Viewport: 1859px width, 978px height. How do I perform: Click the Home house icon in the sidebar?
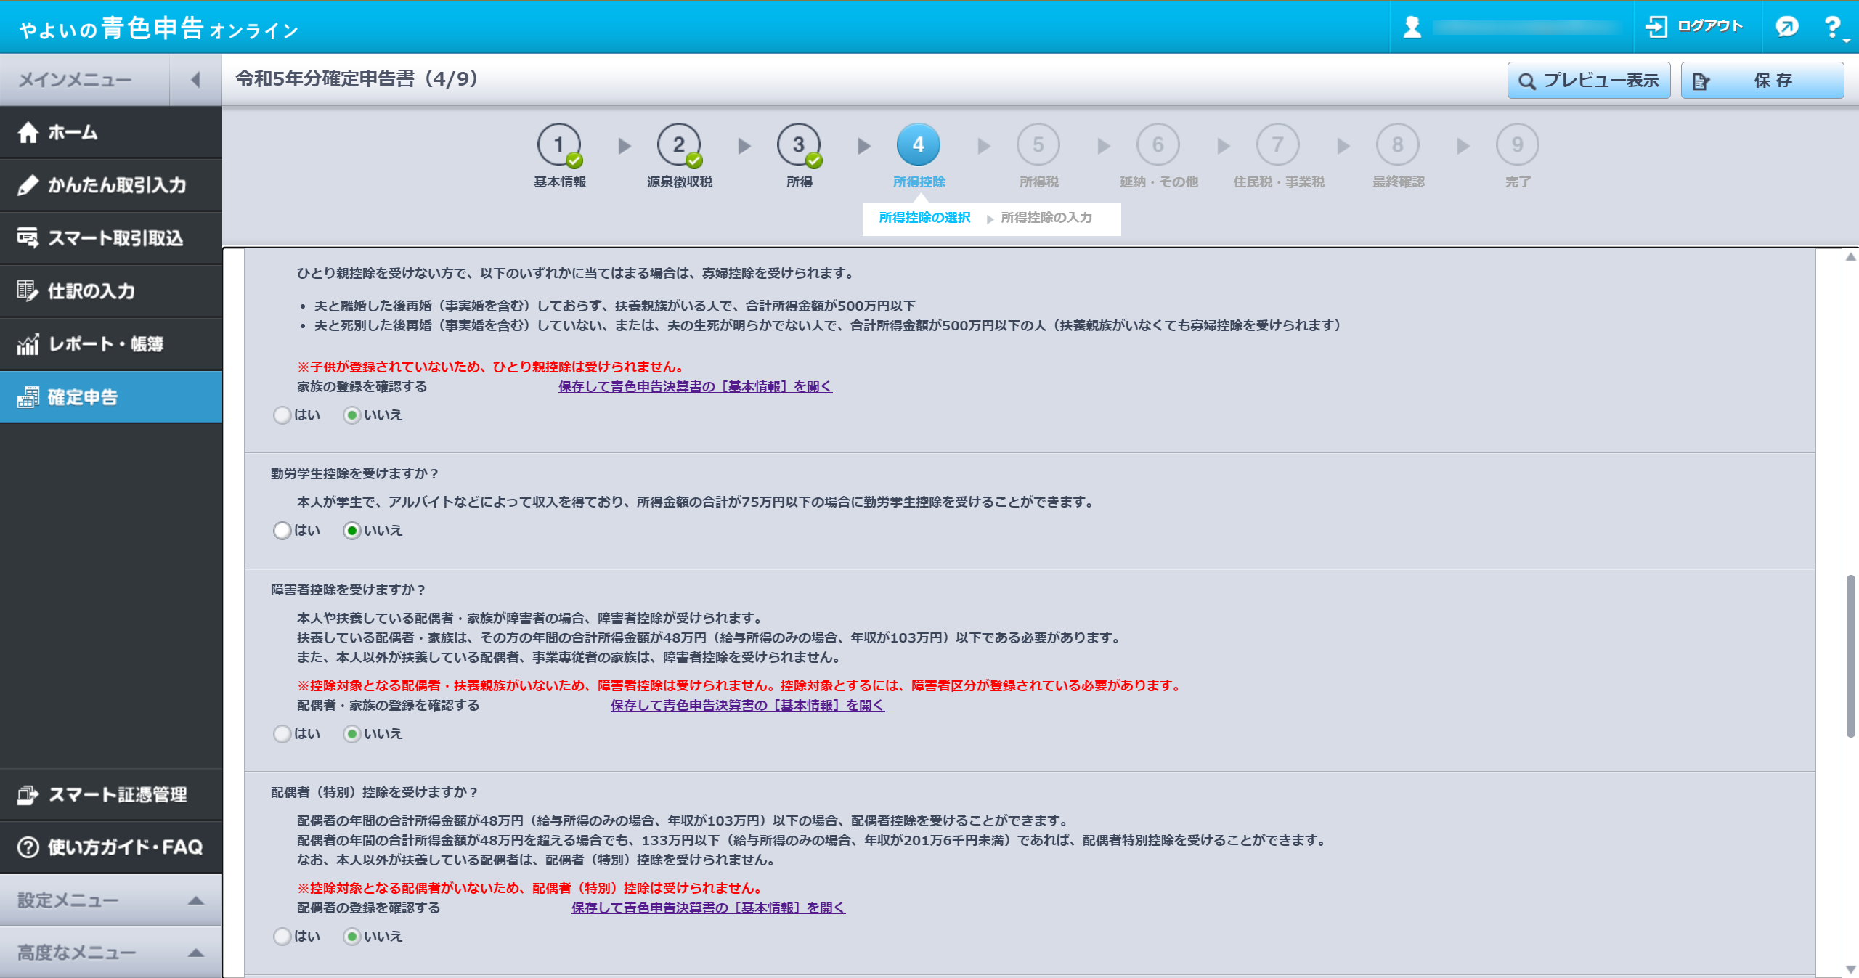tap(28, 133)
